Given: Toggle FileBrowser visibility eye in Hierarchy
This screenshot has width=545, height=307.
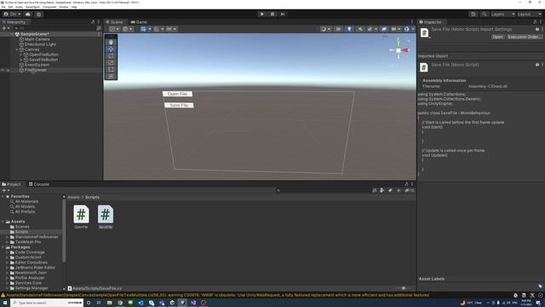Looking at the screenshot, I should pos(3,70).
